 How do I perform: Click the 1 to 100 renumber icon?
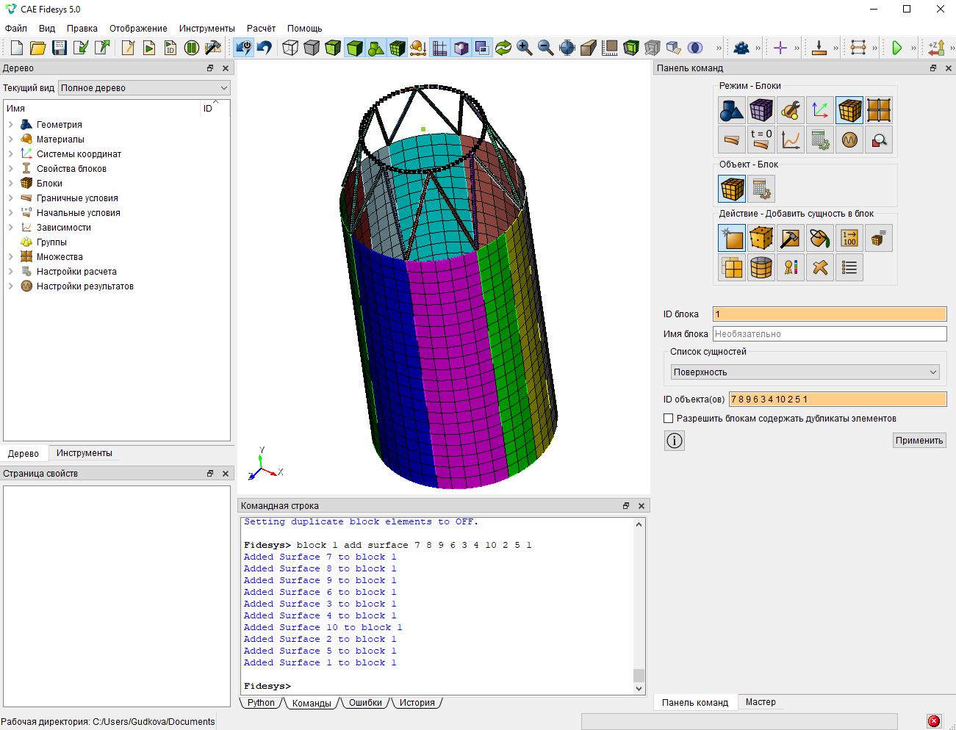(x=849, y=238)
